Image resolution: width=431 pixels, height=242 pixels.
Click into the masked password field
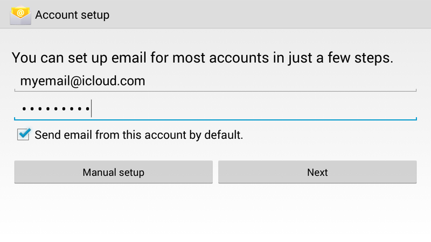215,109
